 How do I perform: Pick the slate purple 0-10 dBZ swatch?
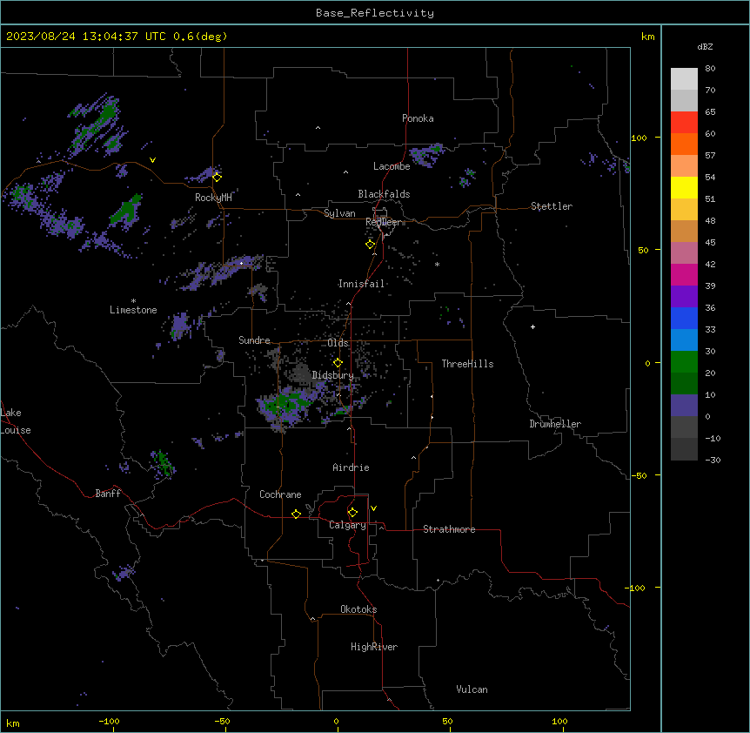click(684, 406)
